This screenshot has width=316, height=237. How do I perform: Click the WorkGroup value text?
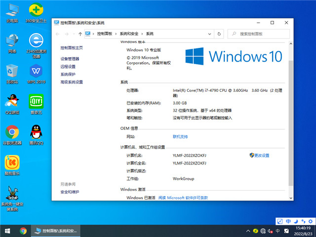pyautogui.click(x=183, y=179)
